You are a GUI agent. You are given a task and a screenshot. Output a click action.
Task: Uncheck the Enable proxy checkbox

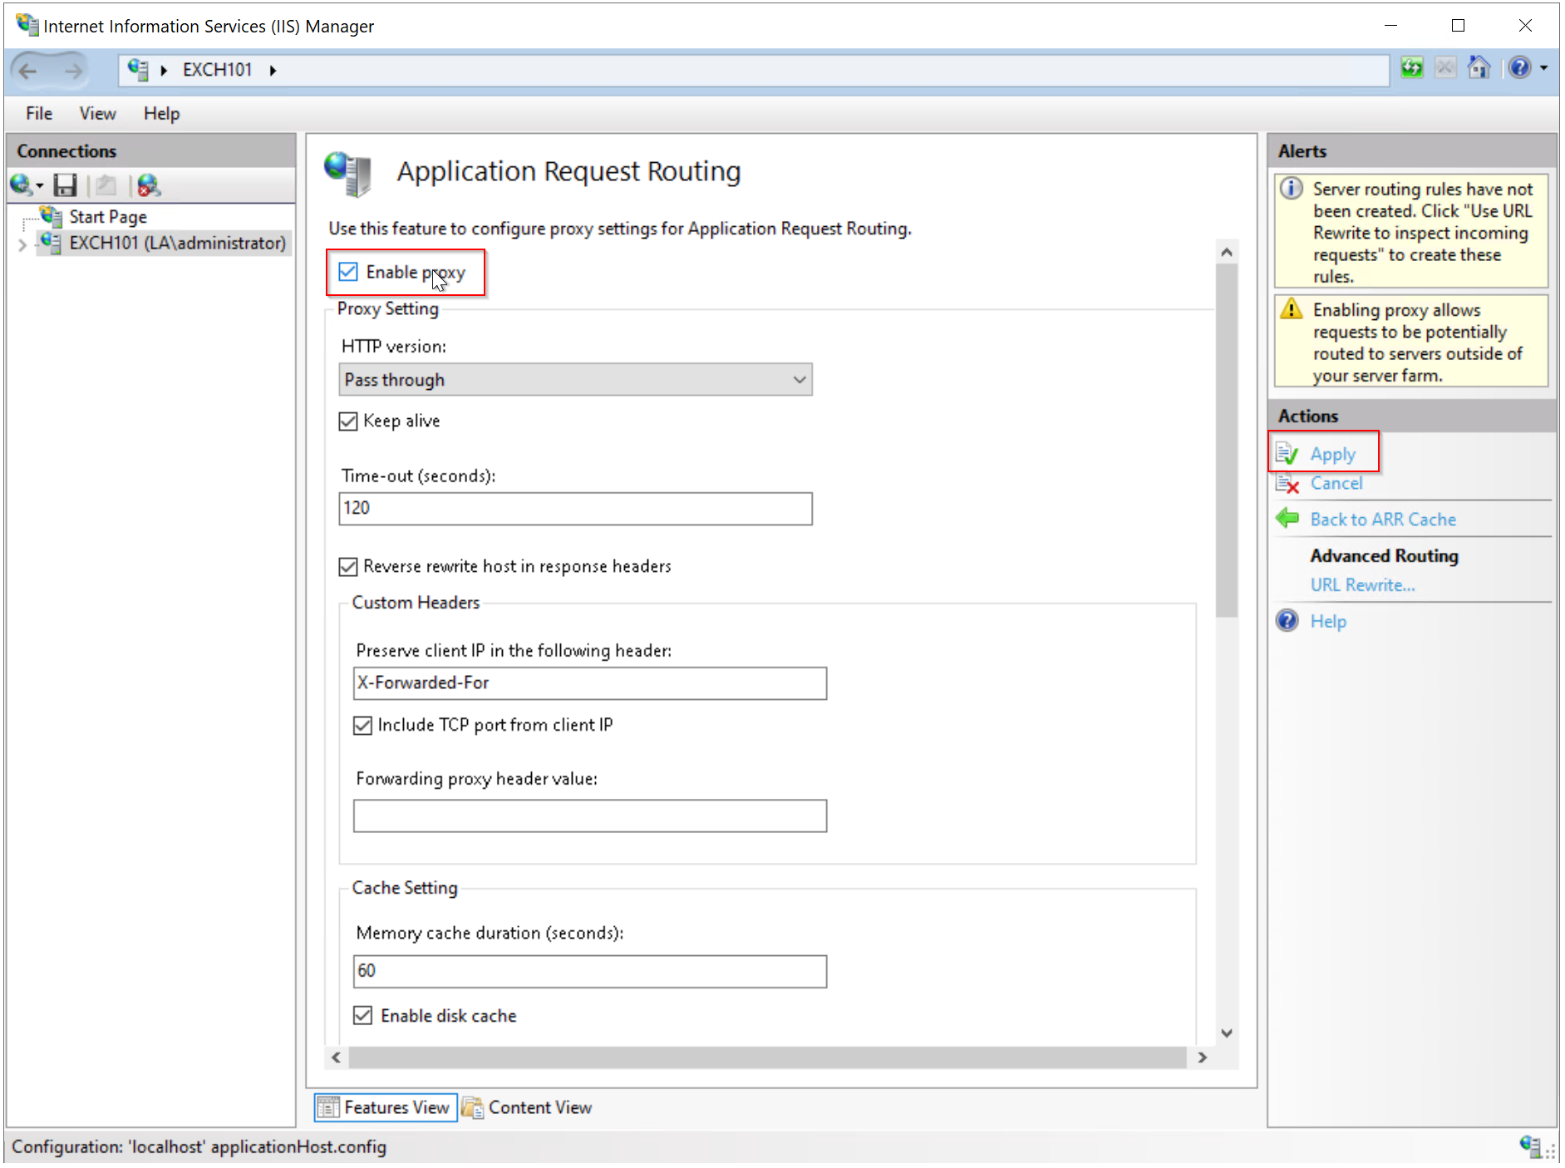[x=348, y=272]
